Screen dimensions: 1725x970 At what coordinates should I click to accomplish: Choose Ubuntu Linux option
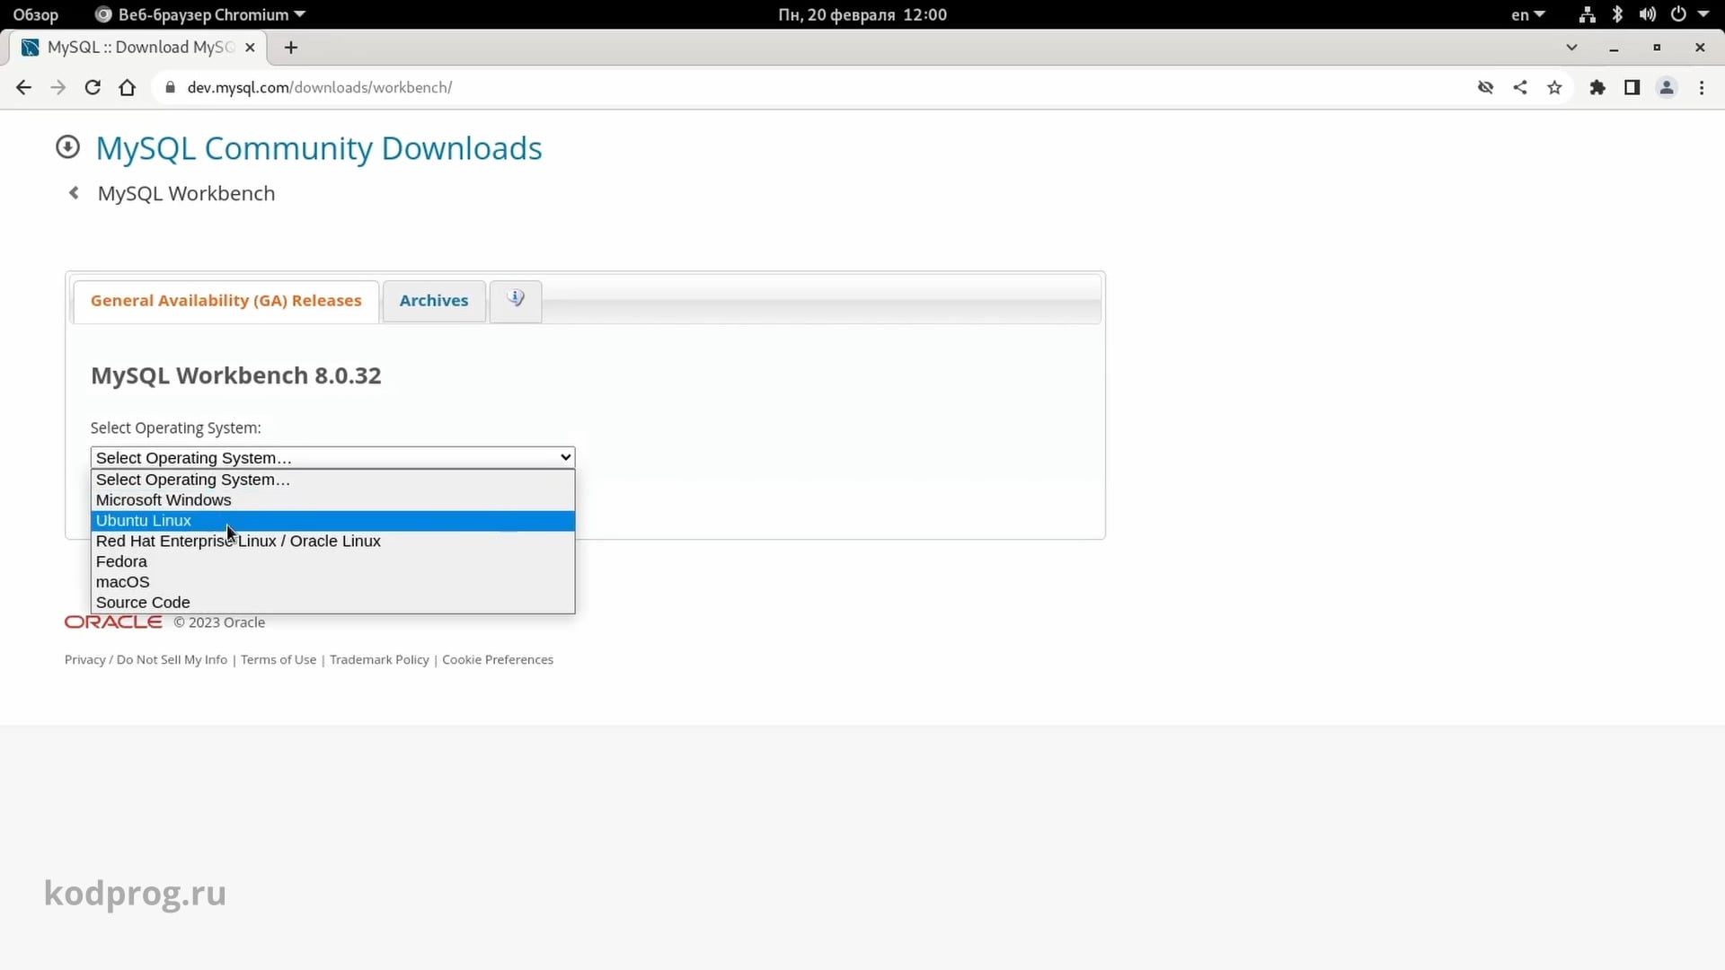pos(332,521)
